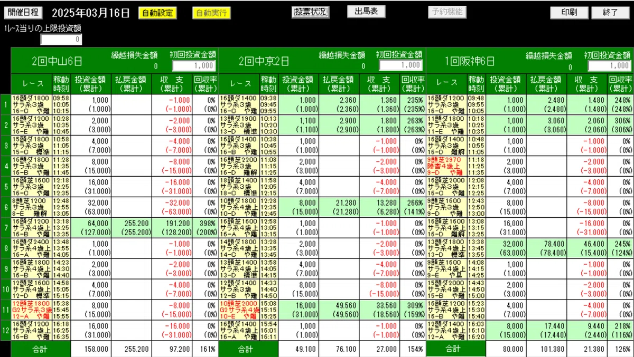634x357 pixels.
Task: Click the yellow 自動設定 button
Action: pyautogui.click(x=157, y=13)
